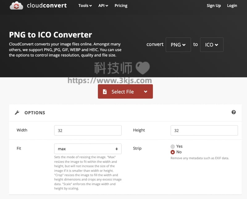Image resolution: width=247 pixels, height=199 pixels.
Task: Open the API menu
Action: [103, 6]
